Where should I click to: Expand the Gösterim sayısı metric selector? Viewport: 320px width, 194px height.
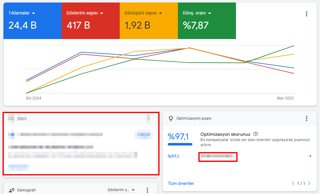coord(101,13)
